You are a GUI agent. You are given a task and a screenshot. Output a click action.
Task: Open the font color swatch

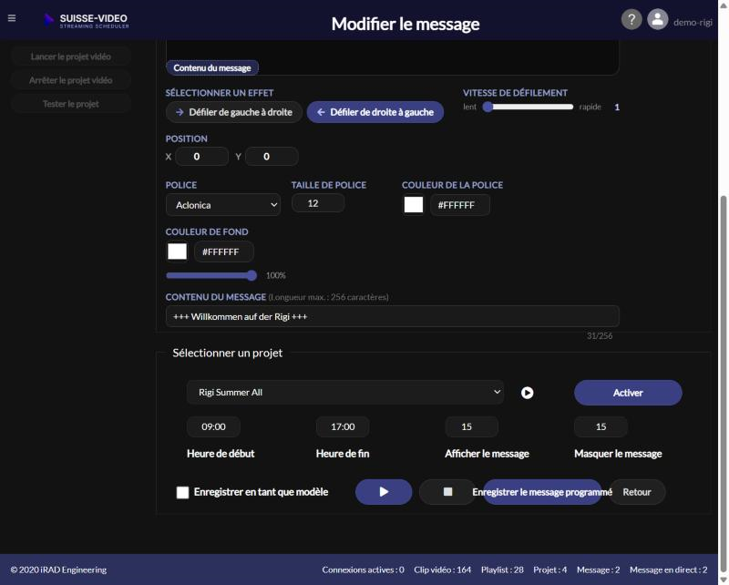(x=414, y=205)
